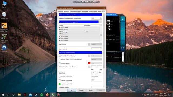Click the Graph columns spinner arrows
Image resolution: width=173 pixels, height=97 pixels.
101,49
